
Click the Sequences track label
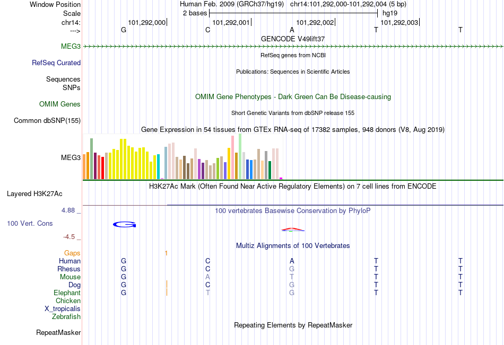[x=63, y=79]
